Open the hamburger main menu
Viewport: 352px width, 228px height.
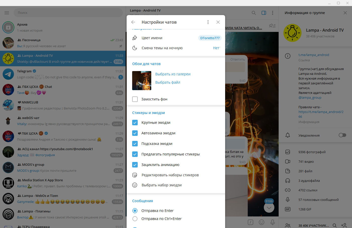click(7, 13)
